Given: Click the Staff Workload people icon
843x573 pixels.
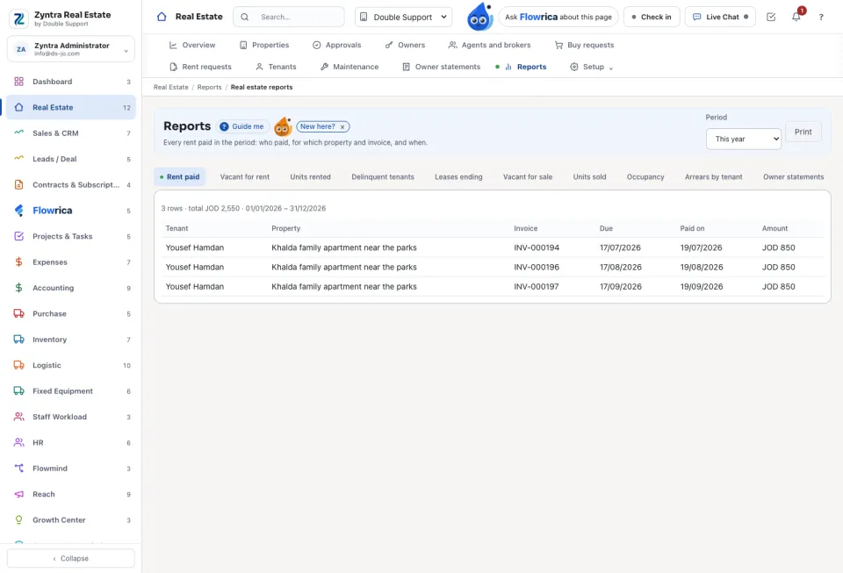Looking at the screenshot, I should pos(18,417).
